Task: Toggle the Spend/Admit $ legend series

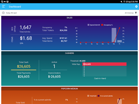Action: (94, 25)
